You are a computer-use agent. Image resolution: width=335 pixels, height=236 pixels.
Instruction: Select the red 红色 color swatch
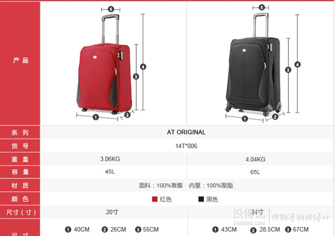click(x=155, y=199)
